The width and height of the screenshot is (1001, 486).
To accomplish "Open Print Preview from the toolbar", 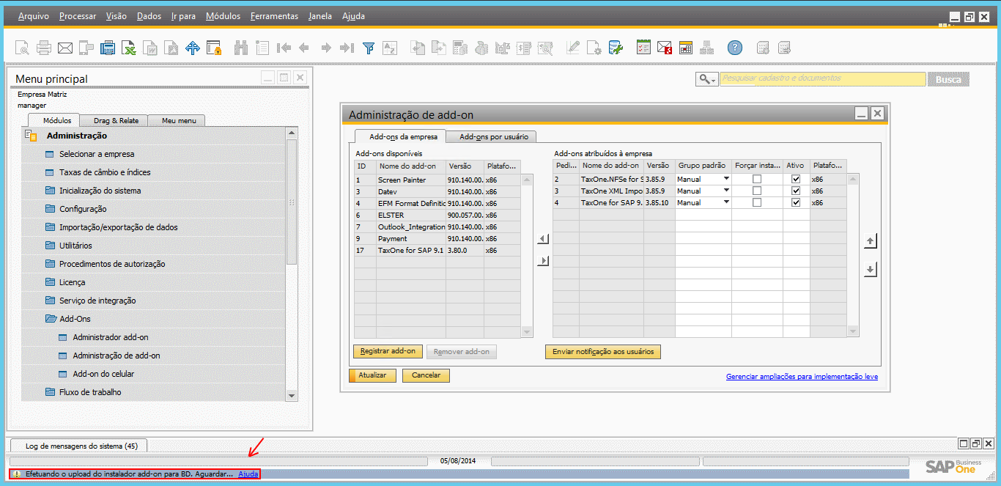I will click(22, 48).
